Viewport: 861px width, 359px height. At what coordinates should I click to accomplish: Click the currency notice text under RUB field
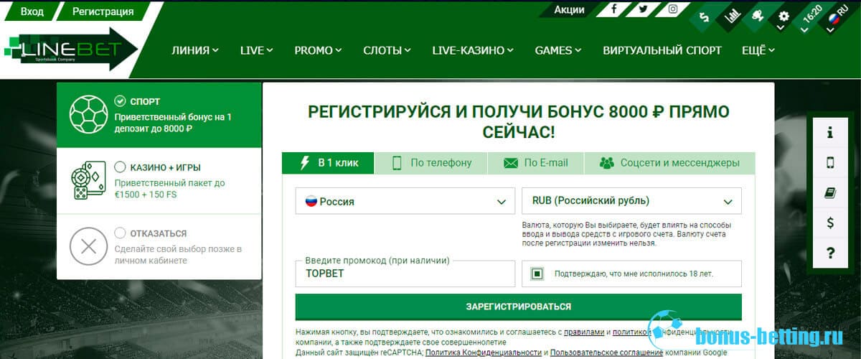click(x=626, y=234)
